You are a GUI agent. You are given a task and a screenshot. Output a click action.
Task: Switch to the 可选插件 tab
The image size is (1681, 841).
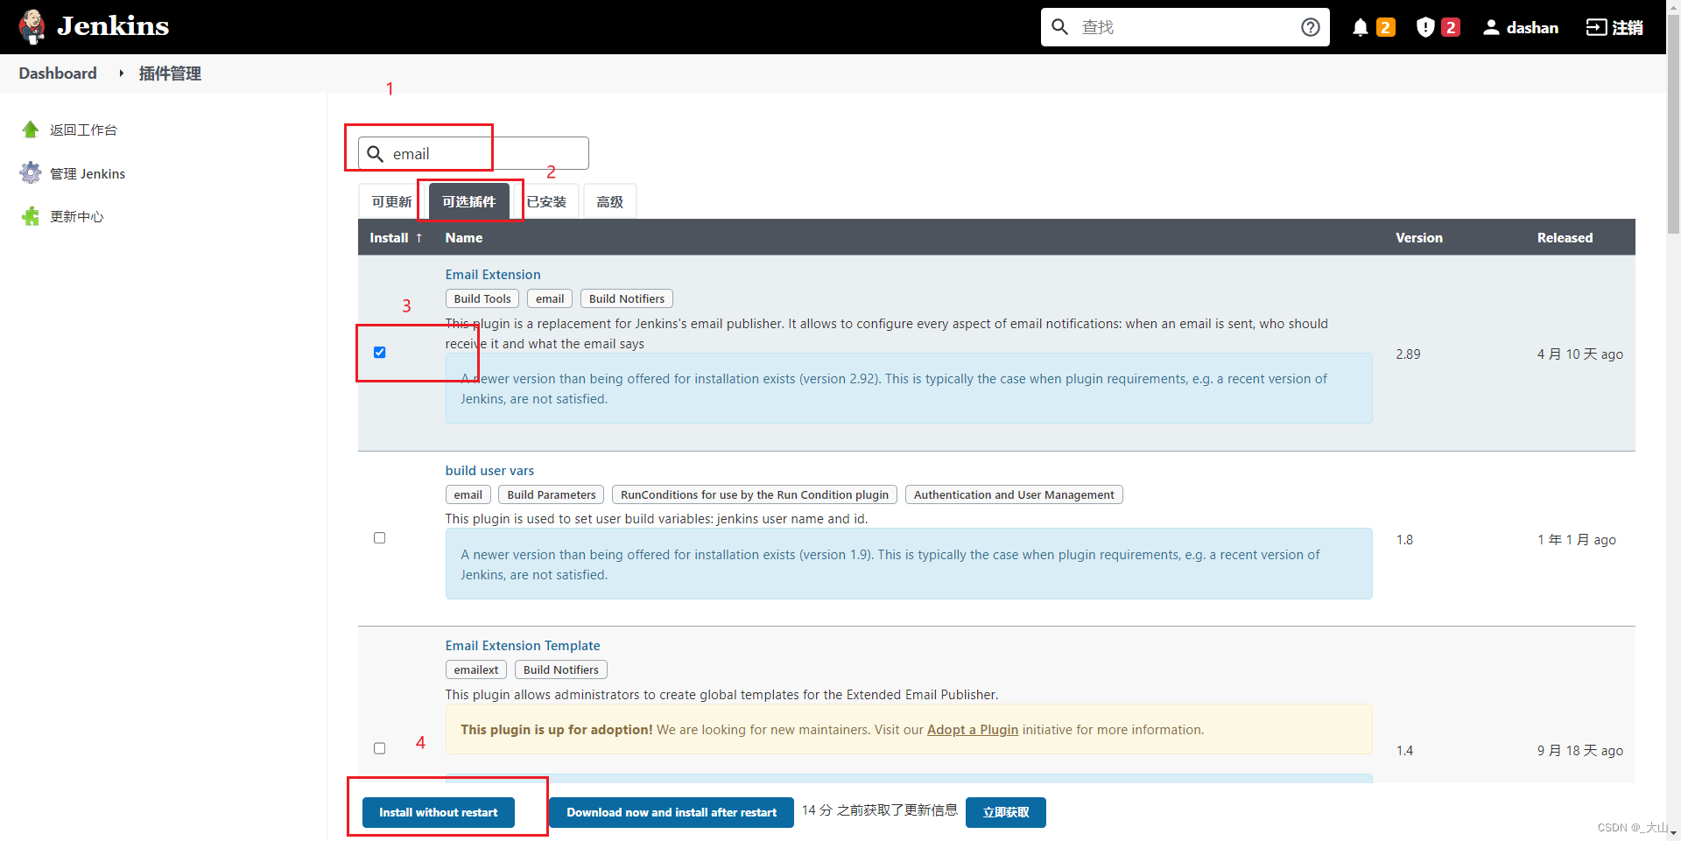click(468, 201)
